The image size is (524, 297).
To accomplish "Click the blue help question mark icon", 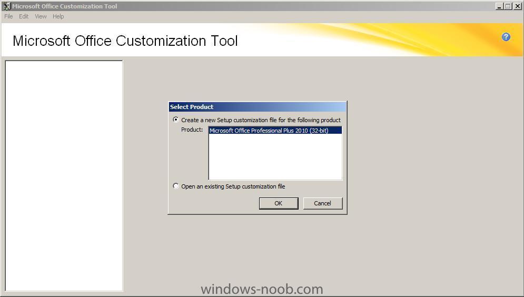I will 506,37.
